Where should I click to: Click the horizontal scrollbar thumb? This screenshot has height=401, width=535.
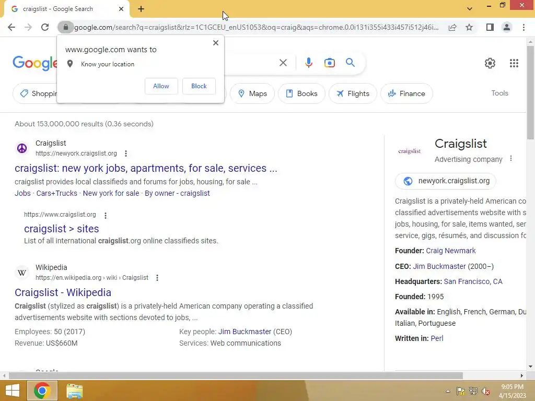(x=236, y=376)
